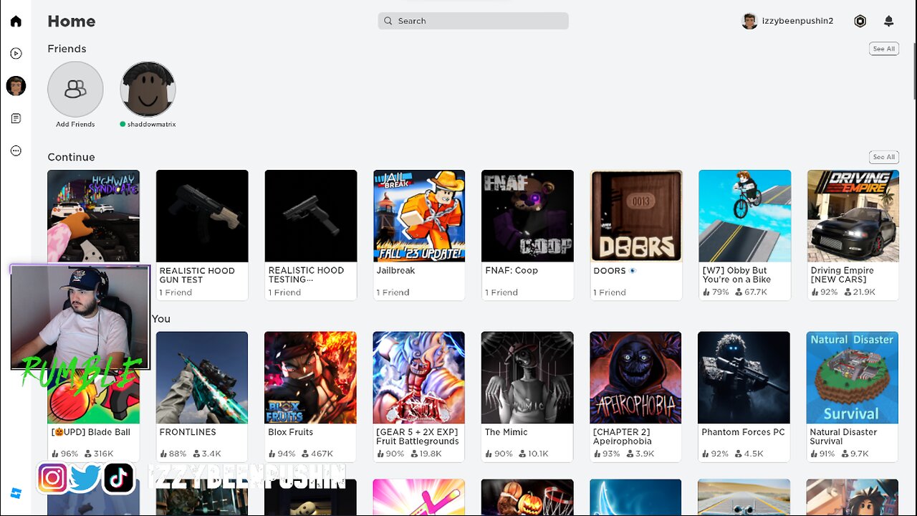Click the FNAF: Coop title text

click(x=512, y=270)
